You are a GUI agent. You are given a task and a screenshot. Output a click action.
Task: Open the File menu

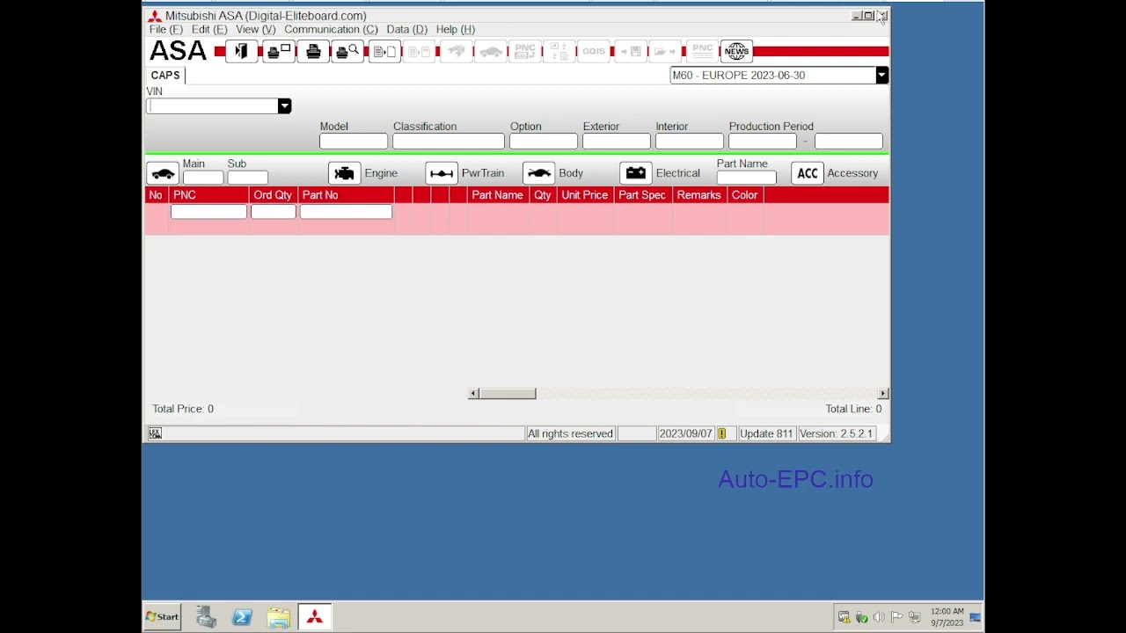pos(166,29)
